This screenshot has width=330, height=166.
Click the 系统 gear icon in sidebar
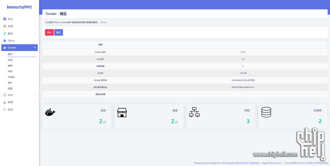(x=5, y=26)
